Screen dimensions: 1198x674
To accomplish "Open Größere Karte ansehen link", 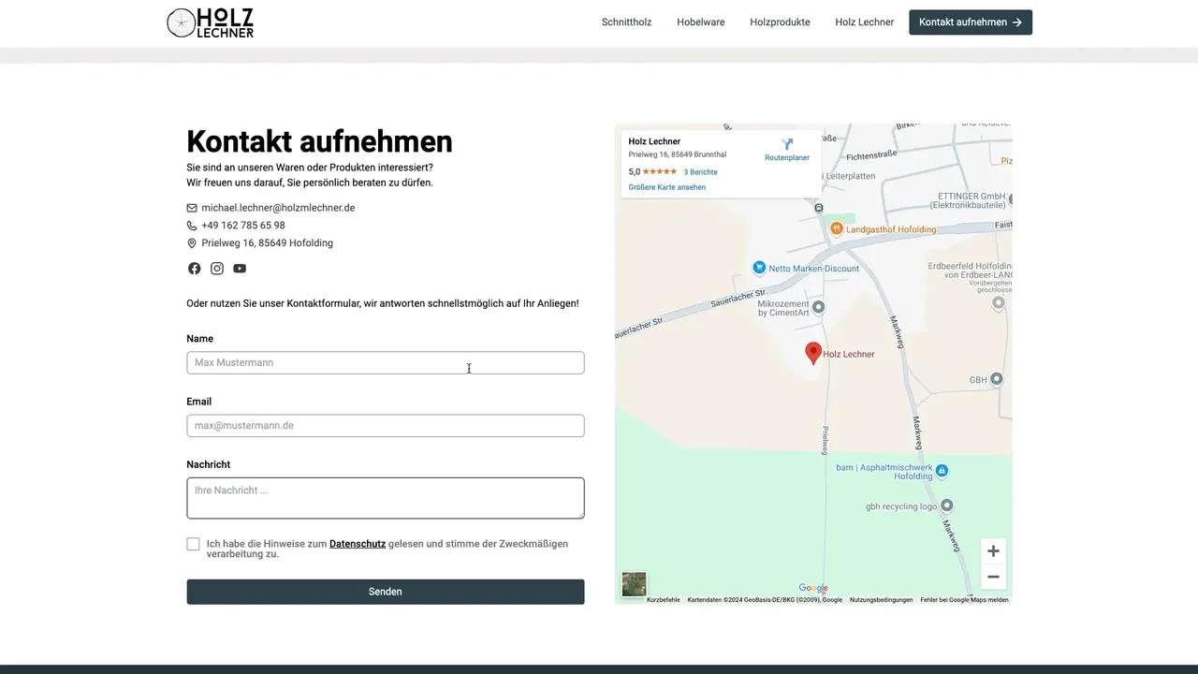I will [667, 187].
